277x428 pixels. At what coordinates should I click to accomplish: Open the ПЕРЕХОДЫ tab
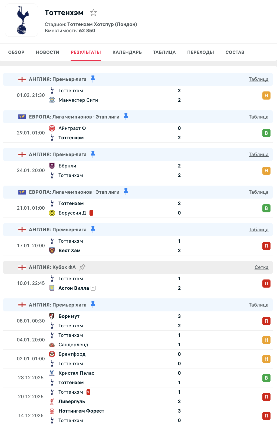(200, 52)
